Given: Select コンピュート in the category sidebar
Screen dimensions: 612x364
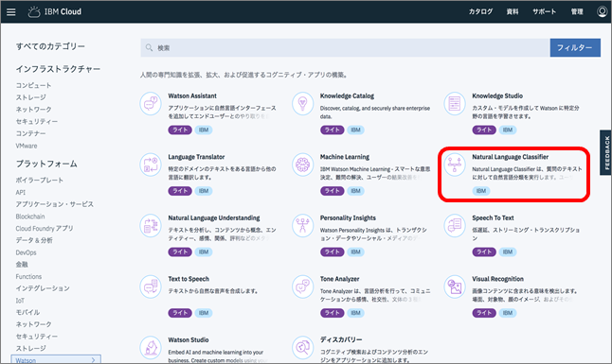Looking at the screenshot, I should point(33,85).
